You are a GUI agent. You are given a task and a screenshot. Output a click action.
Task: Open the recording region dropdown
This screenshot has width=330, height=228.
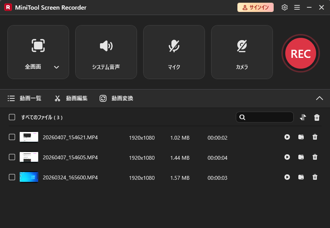tap(56, 67)
